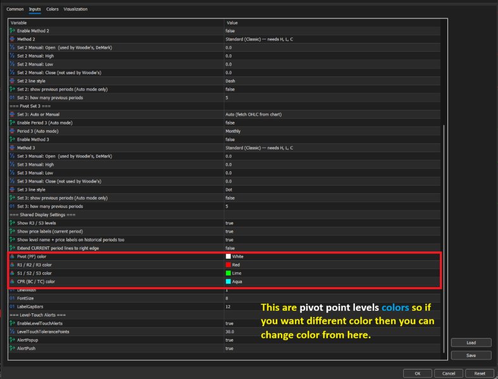Click the Method 3 enum icon

point(12,148)
